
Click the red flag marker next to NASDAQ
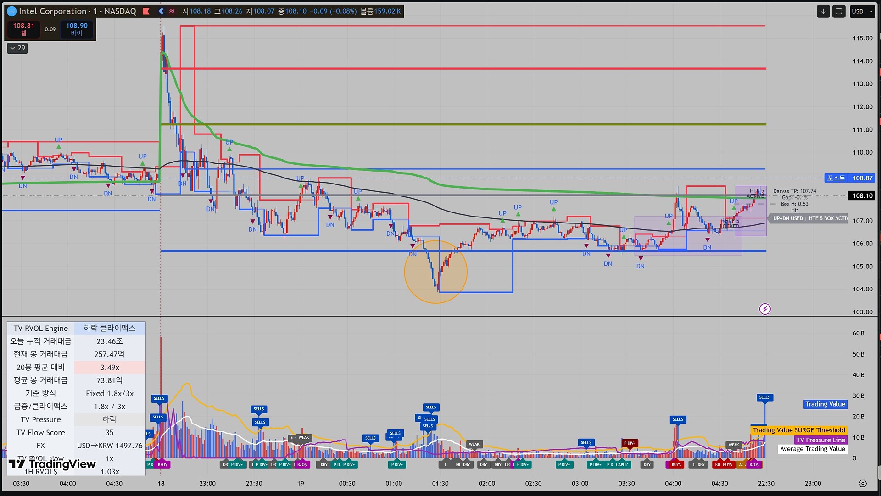pyautogui.click(x=146, y=11)
